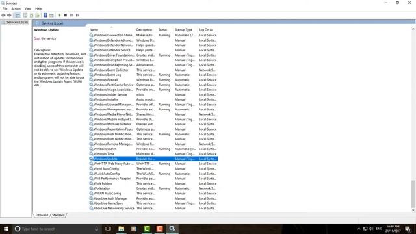Select the Windows Search service row
This screenshot has width=416, height=234.
tap(153, 149)
